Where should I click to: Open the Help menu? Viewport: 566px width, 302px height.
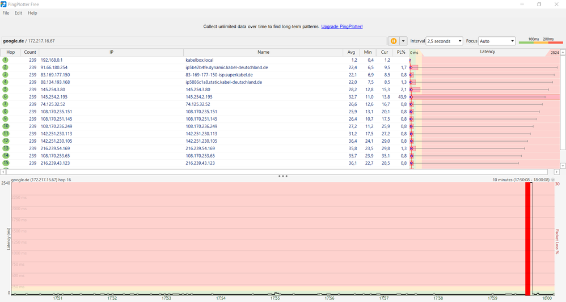32,13
